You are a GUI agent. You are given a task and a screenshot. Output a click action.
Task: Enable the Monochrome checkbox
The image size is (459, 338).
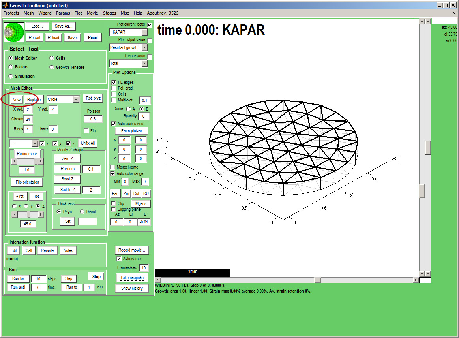[x=113, y=167]
